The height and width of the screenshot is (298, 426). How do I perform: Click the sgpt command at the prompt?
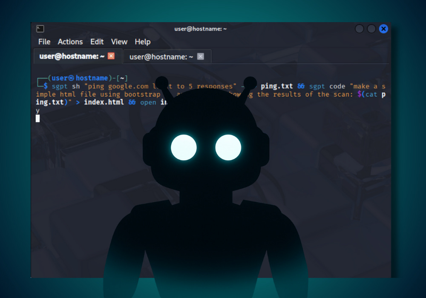(x=60, y=86)
